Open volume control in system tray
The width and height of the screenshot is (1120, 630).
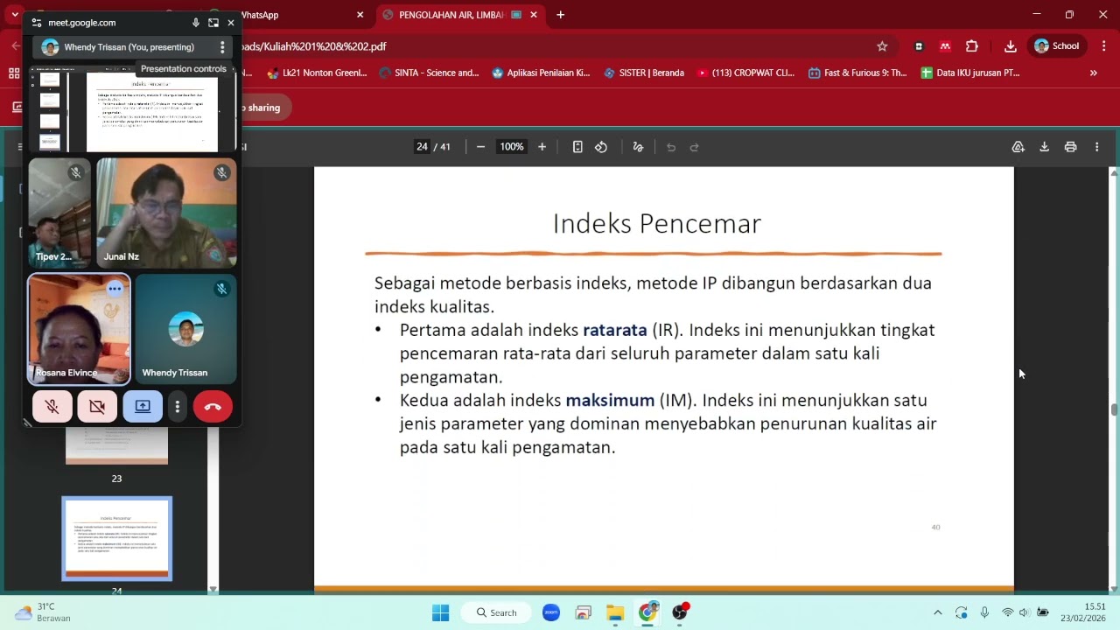(x=1025, y=612)
